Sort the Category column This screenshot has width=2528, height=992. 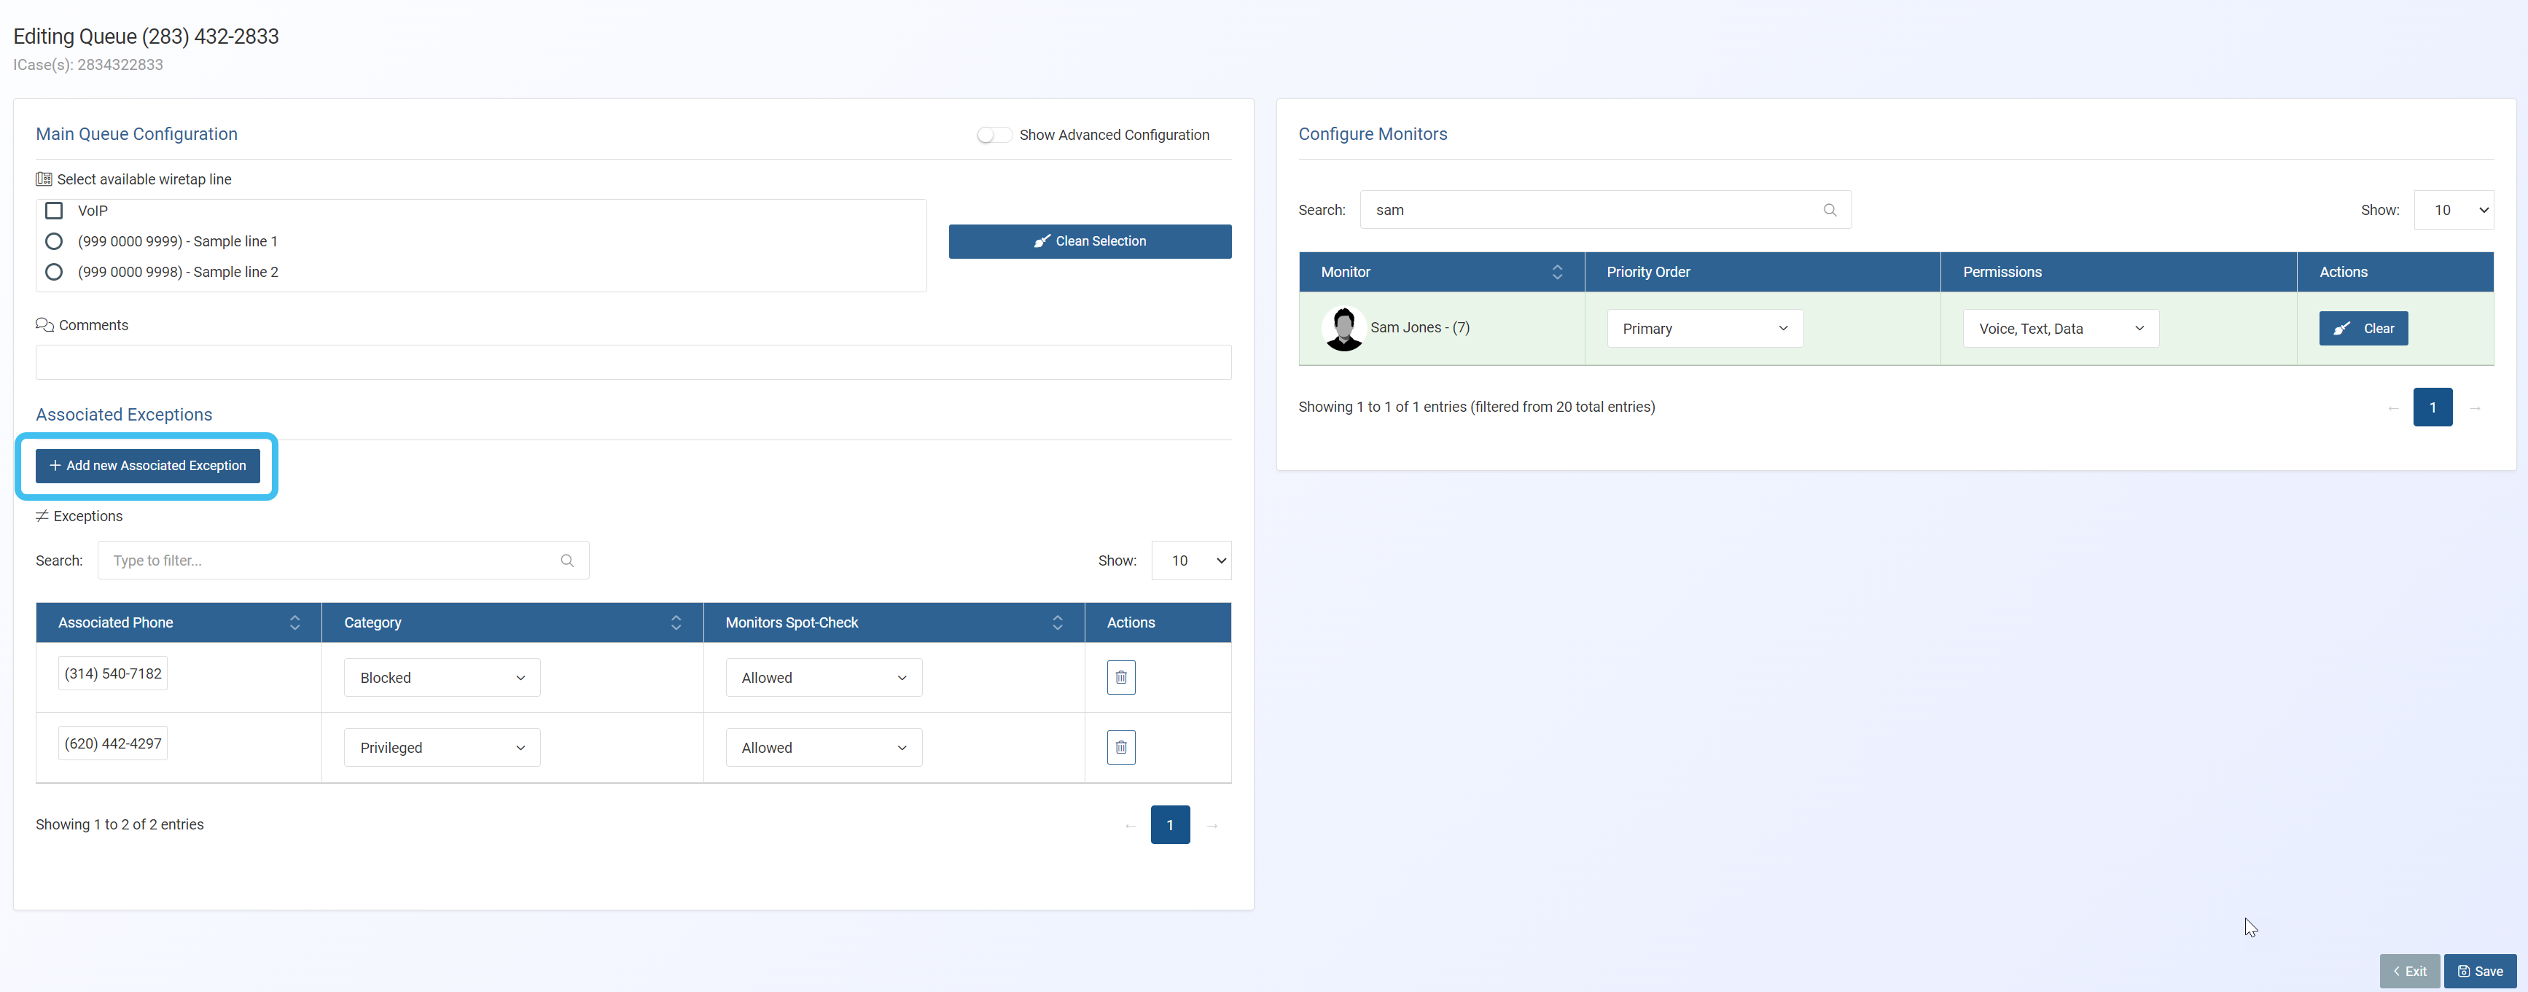point(675,623)
